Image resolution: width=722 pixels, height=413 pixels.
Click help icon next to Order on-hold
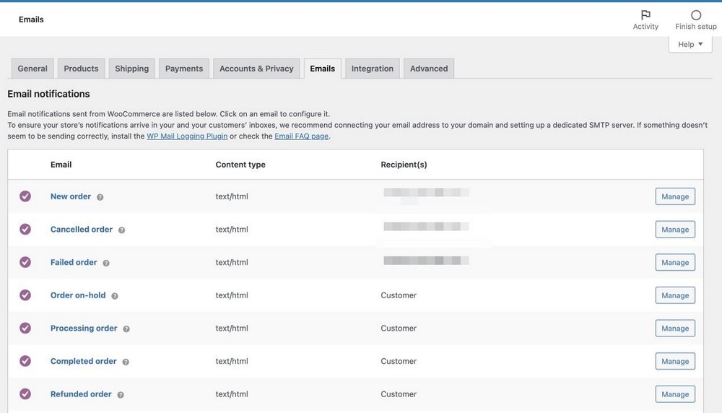coord(115,296)
